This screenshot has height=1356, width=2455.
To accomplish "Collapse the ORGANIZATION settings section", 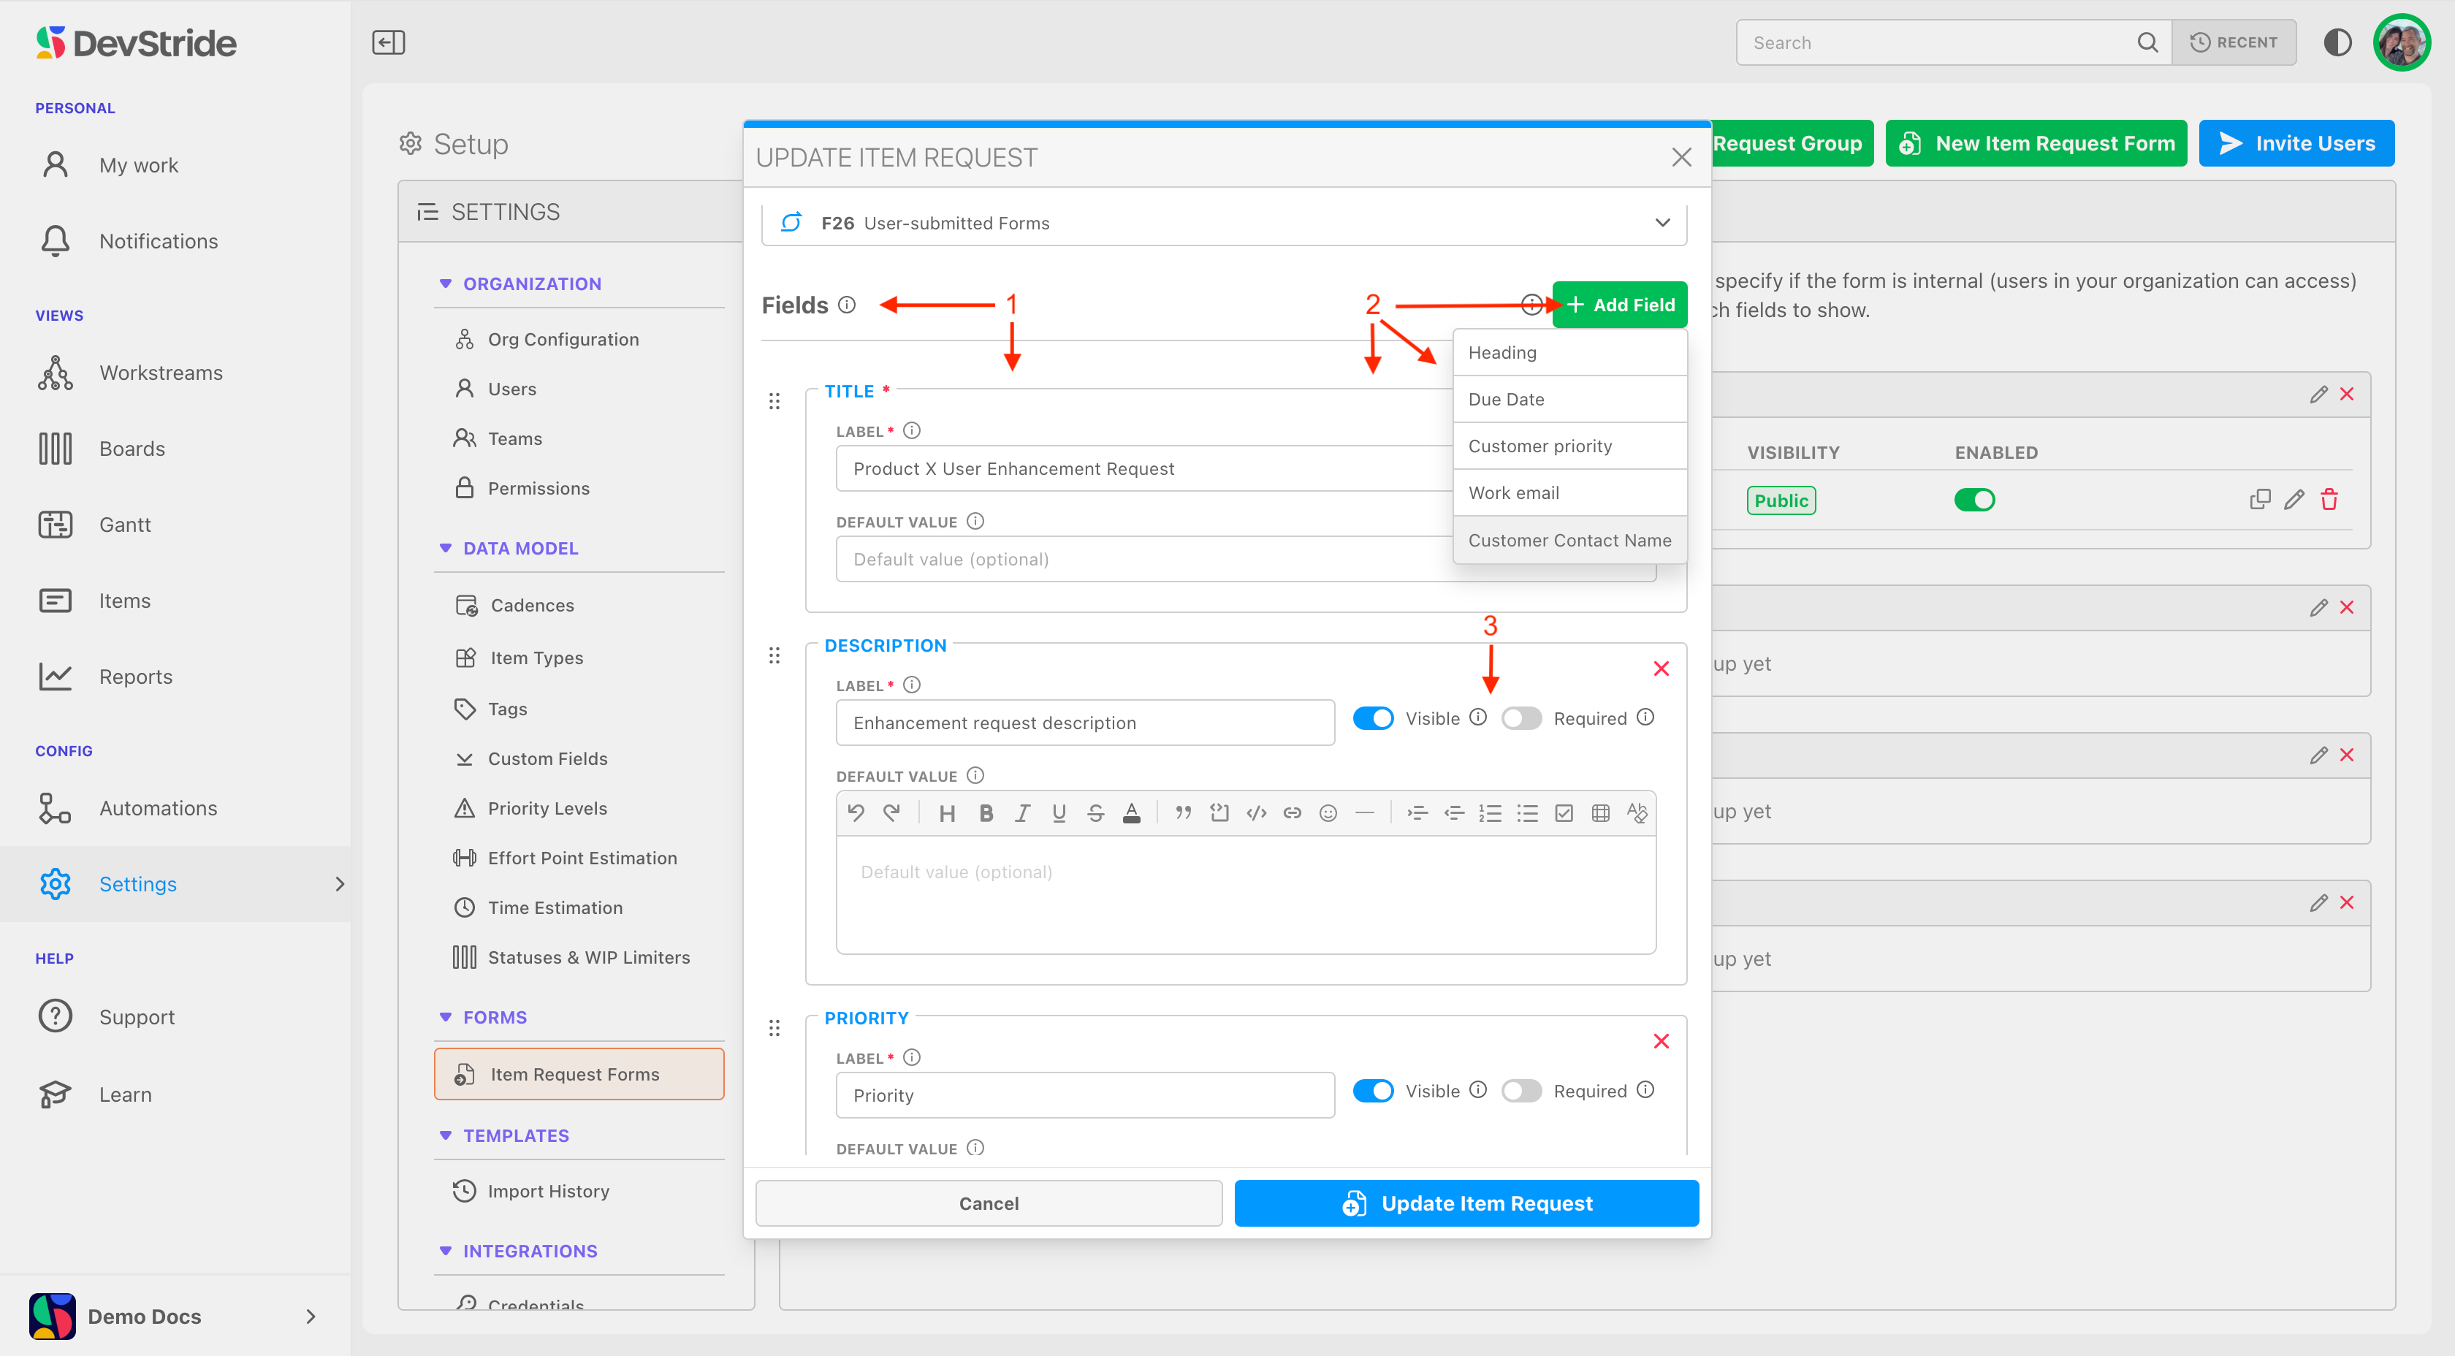I will point(445,284).
